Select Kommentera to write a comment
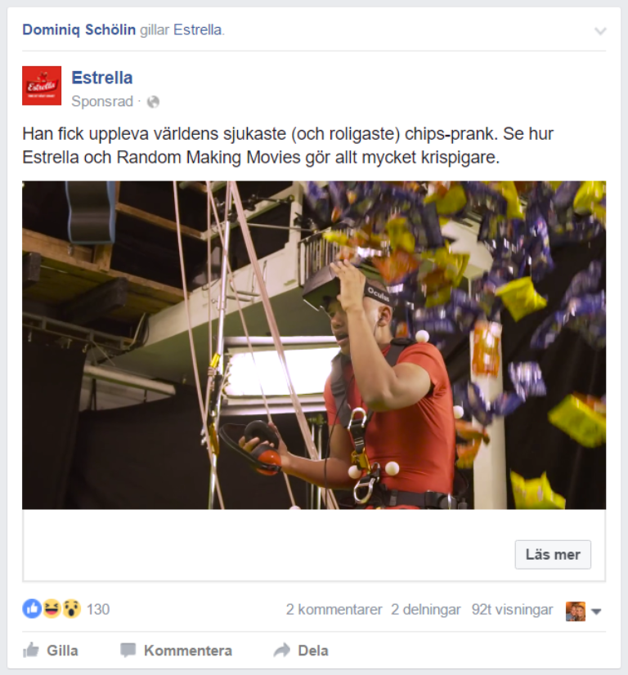Screen dimensions: 628x675 [176, 650]
